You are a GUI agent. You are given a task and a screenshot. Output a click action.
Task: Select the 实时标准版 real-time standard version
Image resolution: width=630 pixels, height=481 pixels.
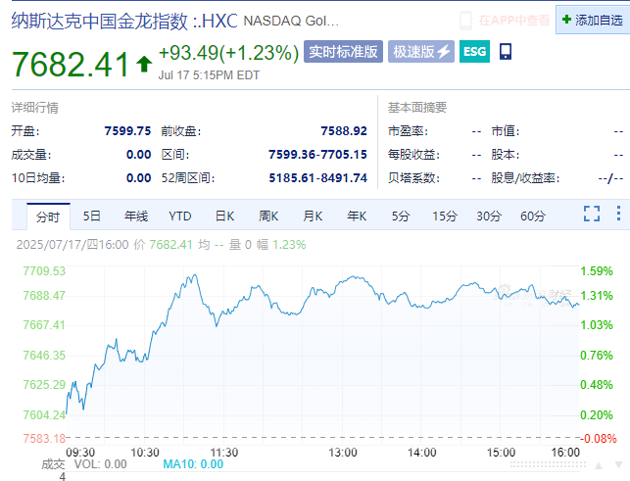[342, 52]
